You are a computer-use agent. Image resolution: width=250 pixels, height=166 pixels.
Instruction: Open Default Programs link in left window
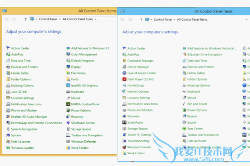83,61
